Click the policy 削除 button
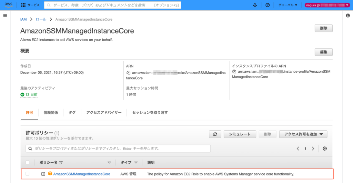The image size is (353, 183). click(x=268, y=134)
